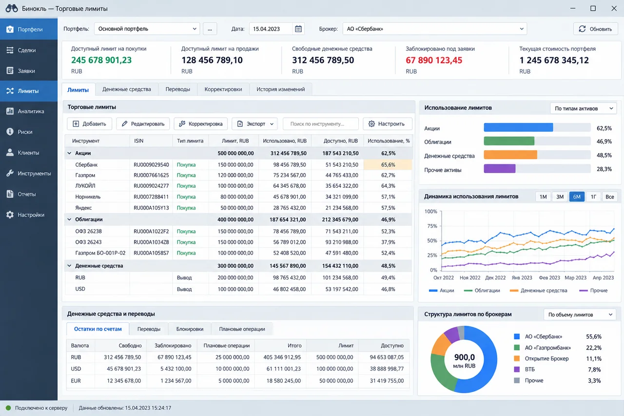Open the Риски section
Screen dimensions: 624x416
click(29, 132)
